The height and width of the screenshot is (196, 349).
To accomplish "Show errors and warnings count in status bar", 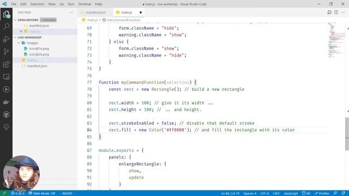I will click(x=18, y=193).
